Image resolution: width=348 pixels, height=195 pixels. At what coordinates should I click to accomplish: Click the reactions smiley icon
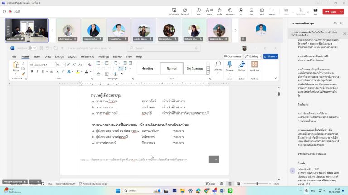click(x=230, y=11)
